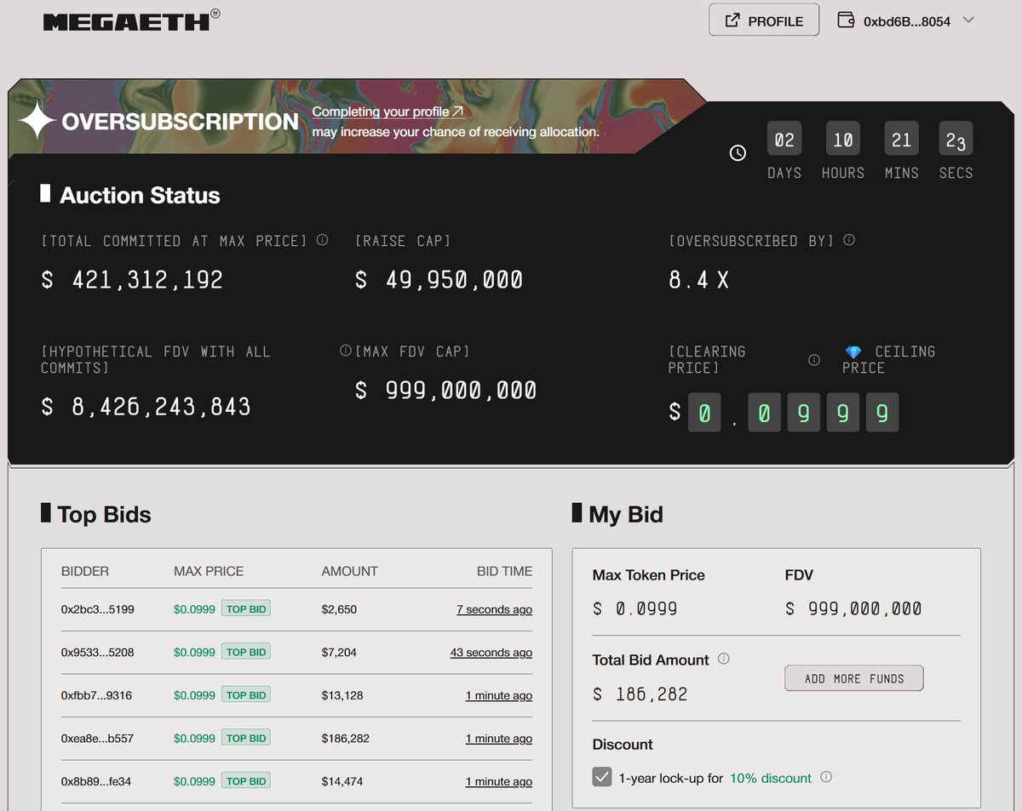Image resolution: width=1022 pixels, height=811 pixels.
Task: Click bidder address 0x9533...5208
Action: point(97,653)
